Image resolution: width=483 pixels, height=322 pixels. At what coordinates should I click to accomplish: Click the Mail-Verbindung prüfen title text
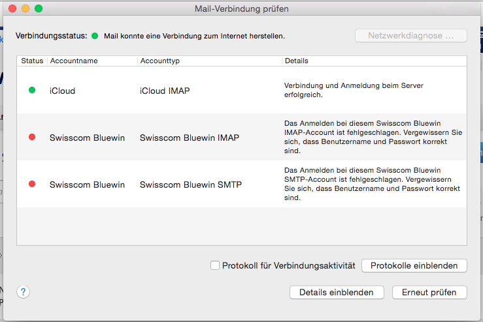click(242, 8)
